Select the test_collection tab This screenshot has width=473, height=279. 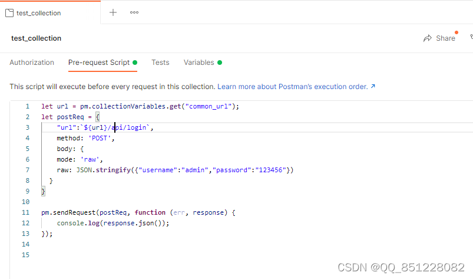point(50,13)
